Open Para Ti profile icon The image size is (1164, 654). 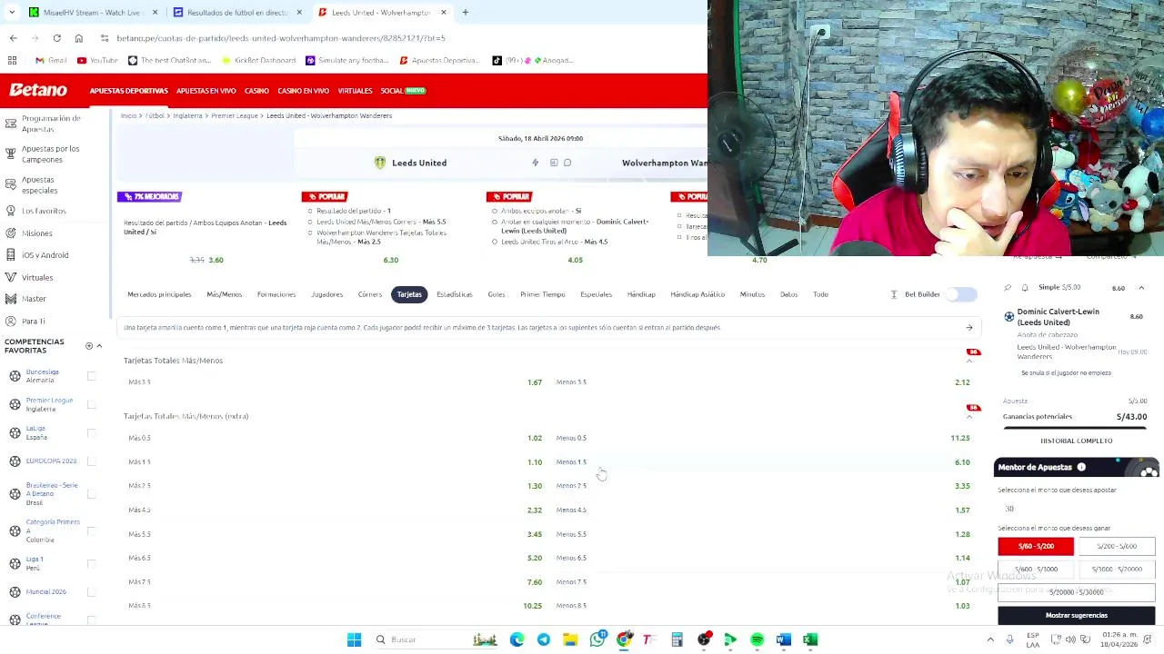tap(11, 321)
